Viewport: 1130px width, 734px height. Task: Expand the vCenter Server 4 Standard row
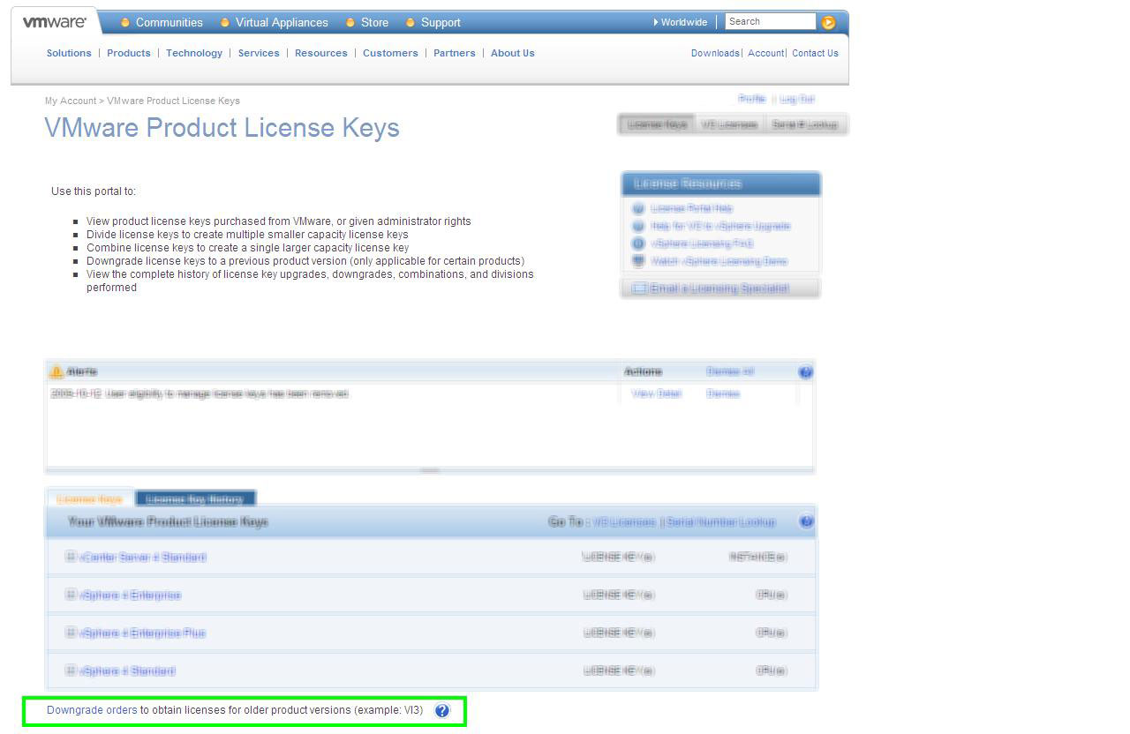coord(71,557)
